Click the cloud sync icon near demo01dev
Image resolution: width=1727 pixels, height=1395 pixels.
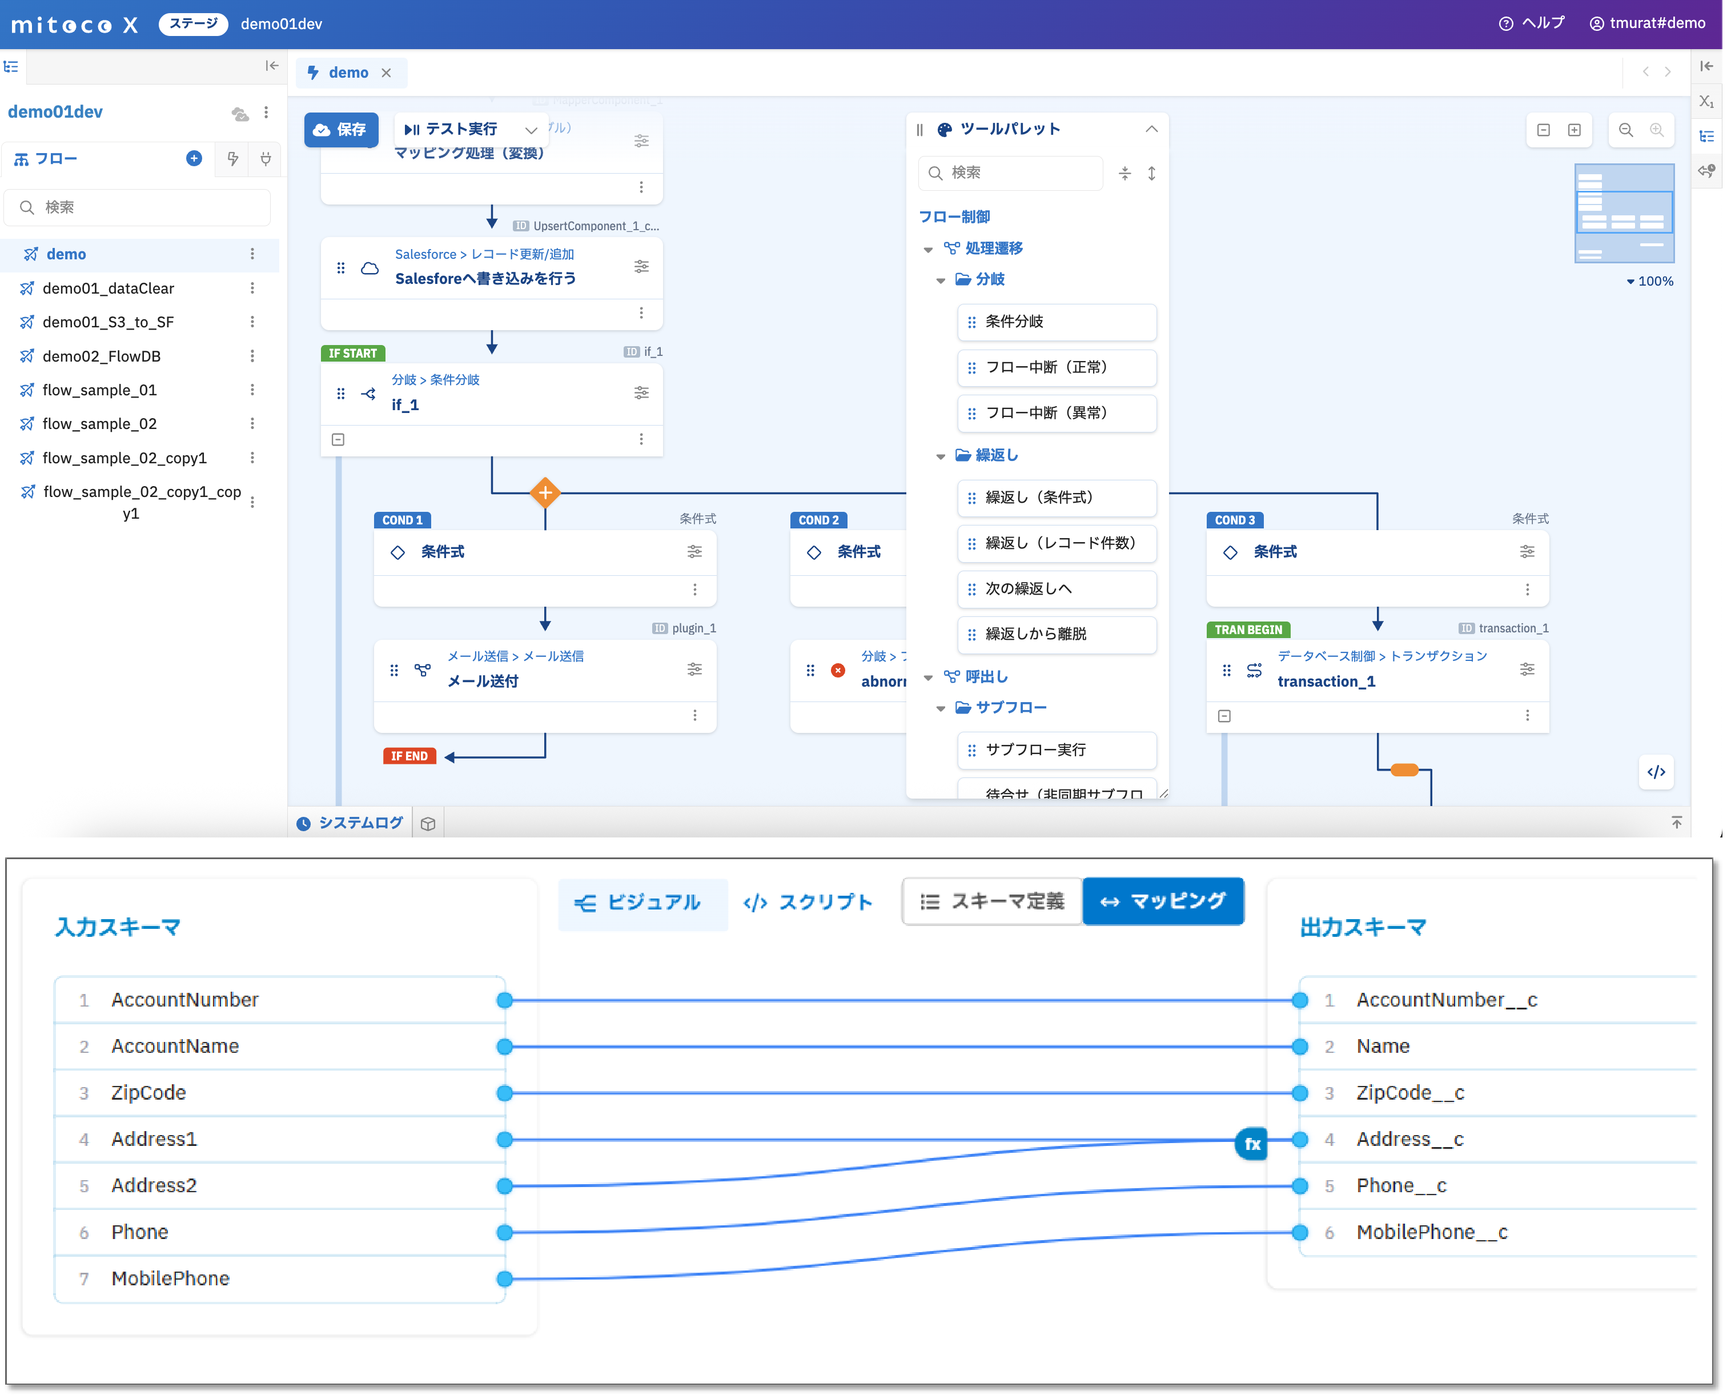[x=240, y=113]
